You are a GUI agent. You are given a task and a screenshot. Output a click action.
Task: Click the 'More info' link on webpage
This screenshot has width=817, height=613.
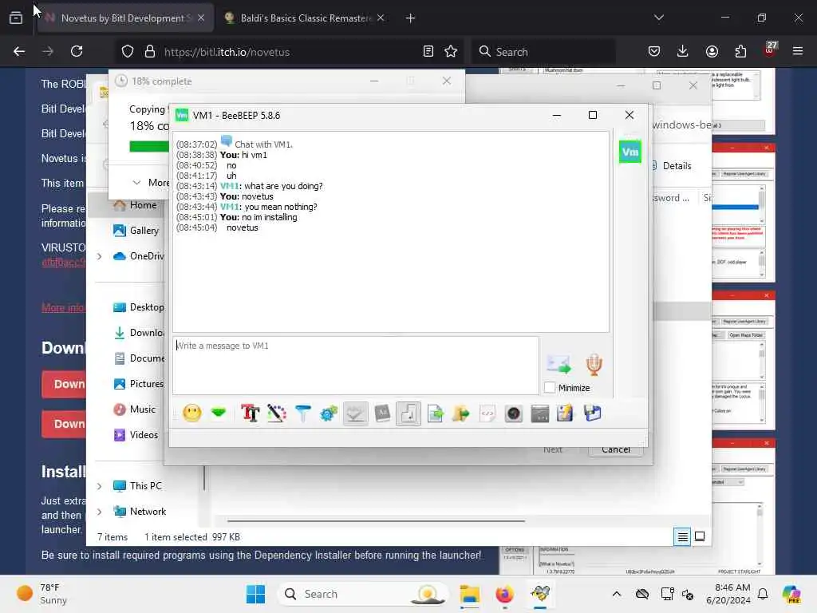(63, 307)
